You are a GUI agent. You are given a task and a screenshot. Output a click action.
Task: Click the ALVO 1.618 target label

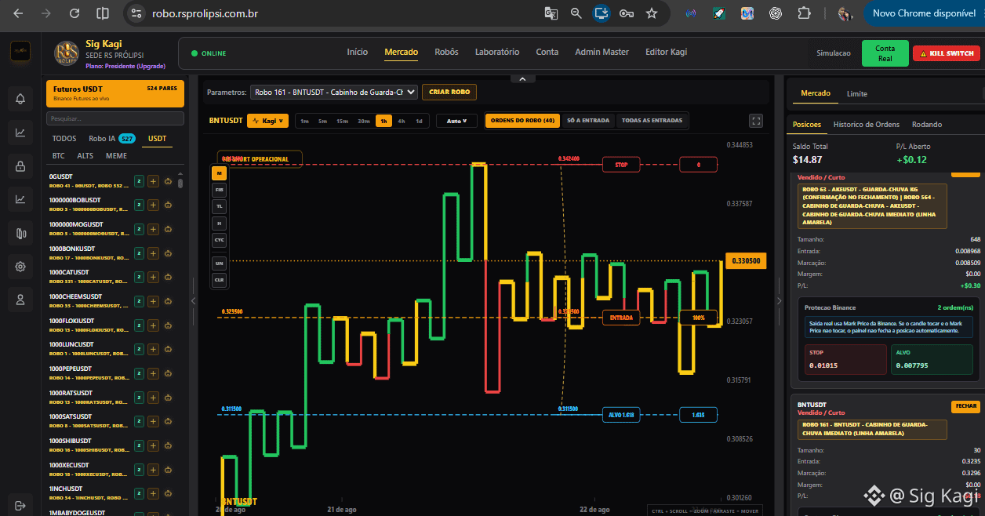(621, 415)
